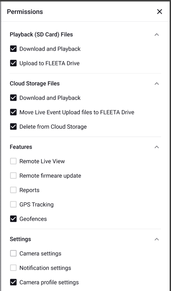Collapse the Playback (SD Card) Files section

tap(157, 34)
